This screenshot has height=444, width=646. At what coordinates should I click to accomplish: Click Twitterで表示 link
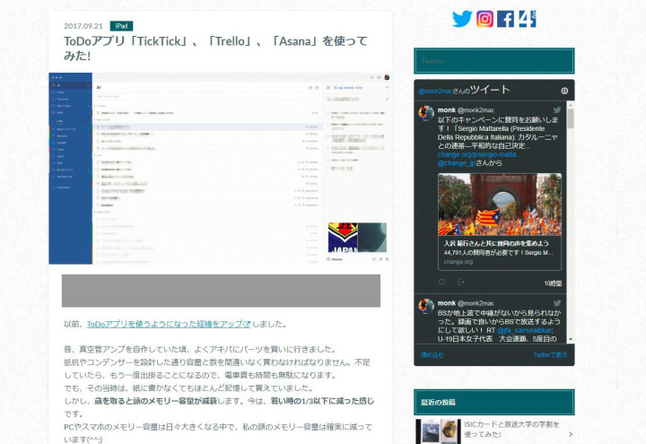coord(550,355)
